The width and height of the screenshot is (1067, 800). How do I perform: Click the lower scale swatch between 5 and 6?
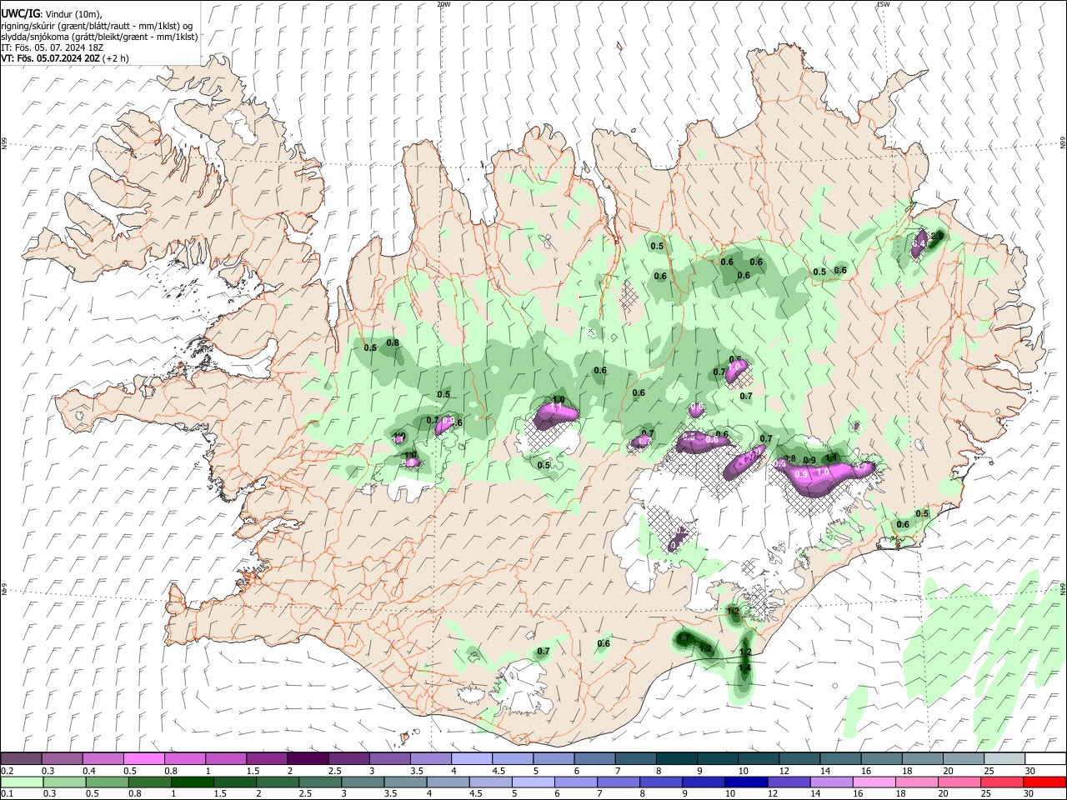tap(532, 782)
